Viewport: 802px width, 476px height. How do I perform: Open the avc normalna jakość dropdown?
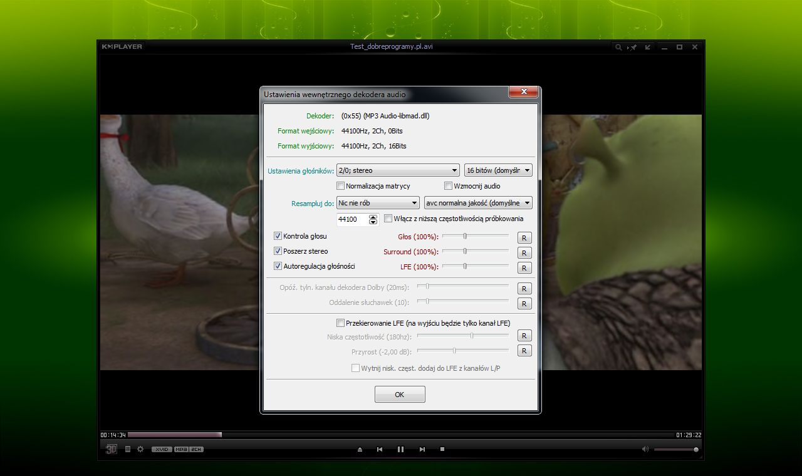[478, 203]
